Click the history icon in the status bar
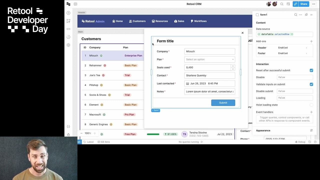320x180 pixels. (x=309, y=142)
